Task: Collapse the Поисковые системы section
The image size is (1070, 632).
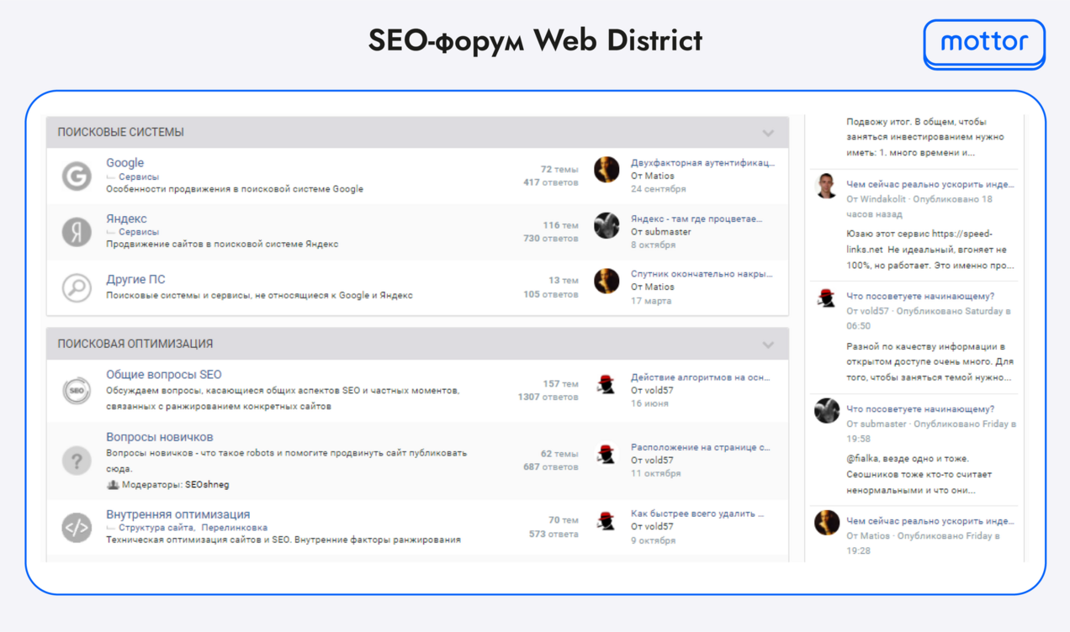Action: pyautogui.click(x=768, y=133)
